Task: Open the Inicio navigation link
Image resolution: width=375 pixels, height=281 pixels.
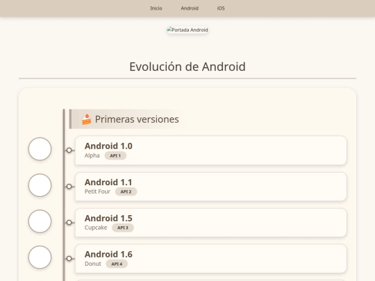Action: pyautogui.click(x=156, y=8)
